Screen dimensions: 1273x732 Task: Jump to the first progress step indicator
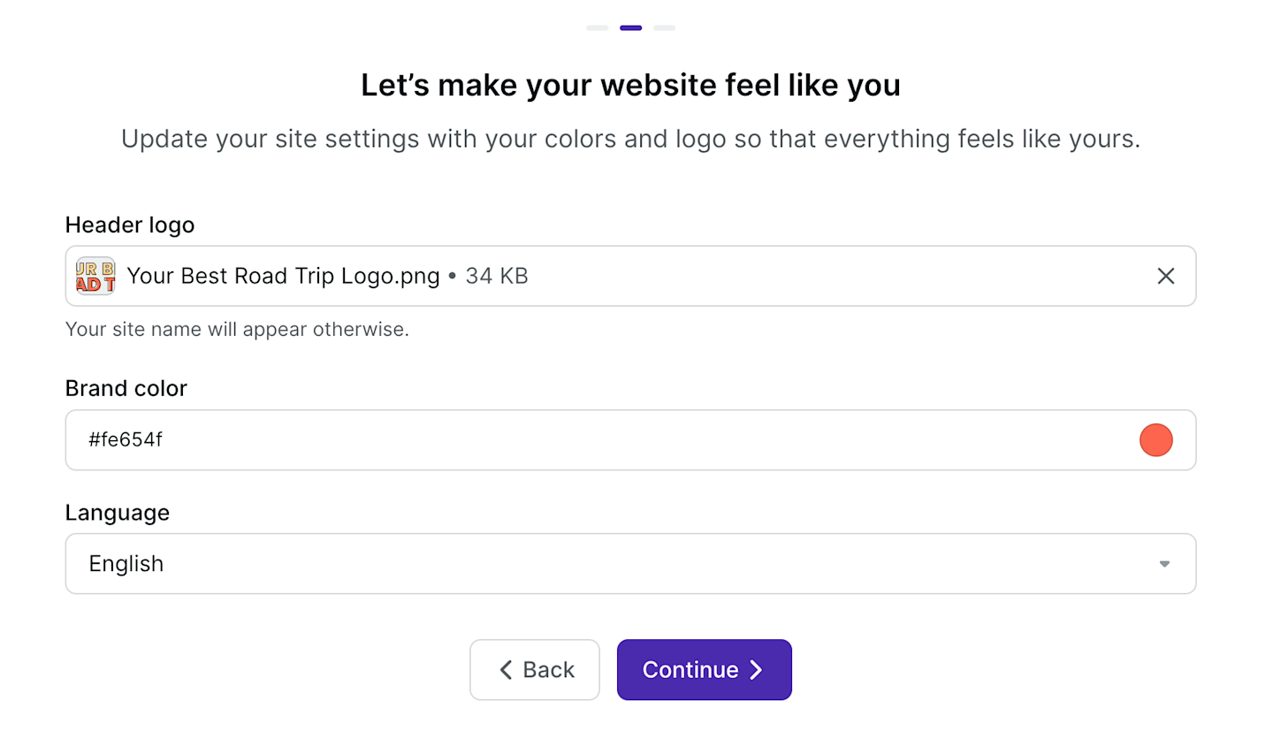tap(597, 28)
